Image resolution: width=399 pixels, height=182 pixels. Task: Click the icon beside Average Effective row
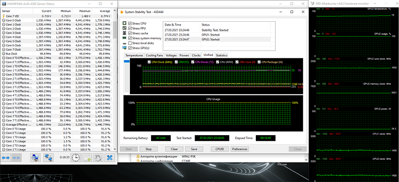4,125
